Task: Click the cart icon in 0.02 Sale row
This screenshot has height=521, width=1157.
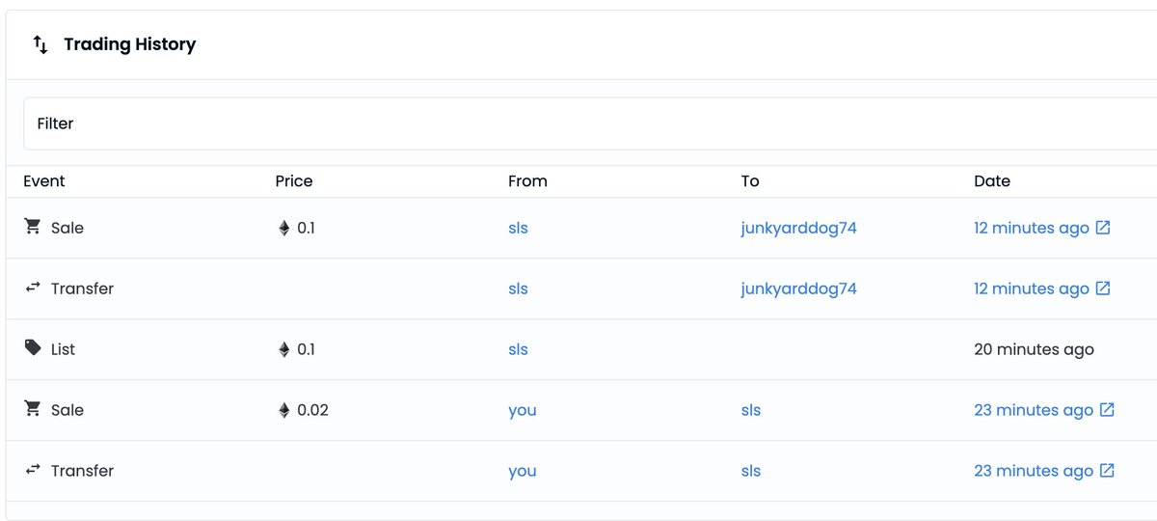Action: 33,409
